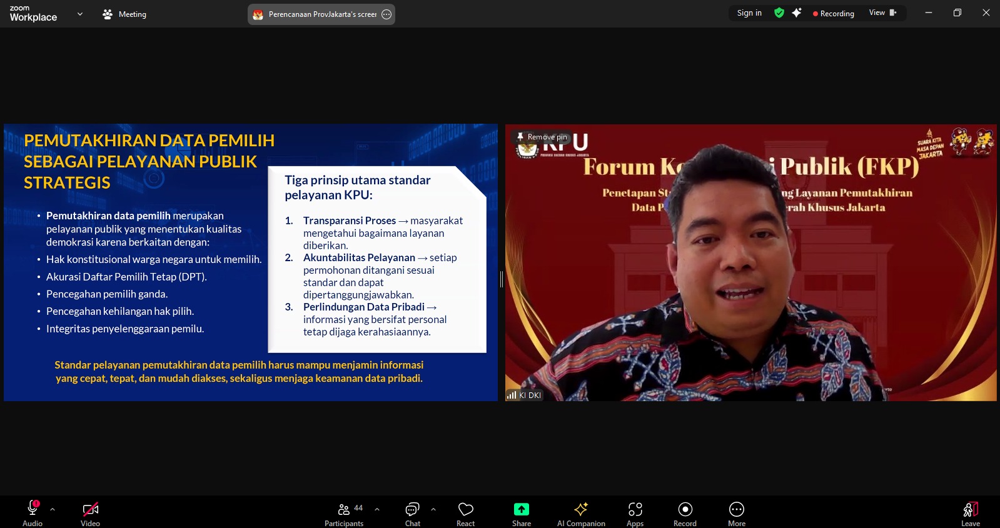Screen dimensions: 1000x528
Task: Open the Chat panel
Action: [x=413, y=512]
